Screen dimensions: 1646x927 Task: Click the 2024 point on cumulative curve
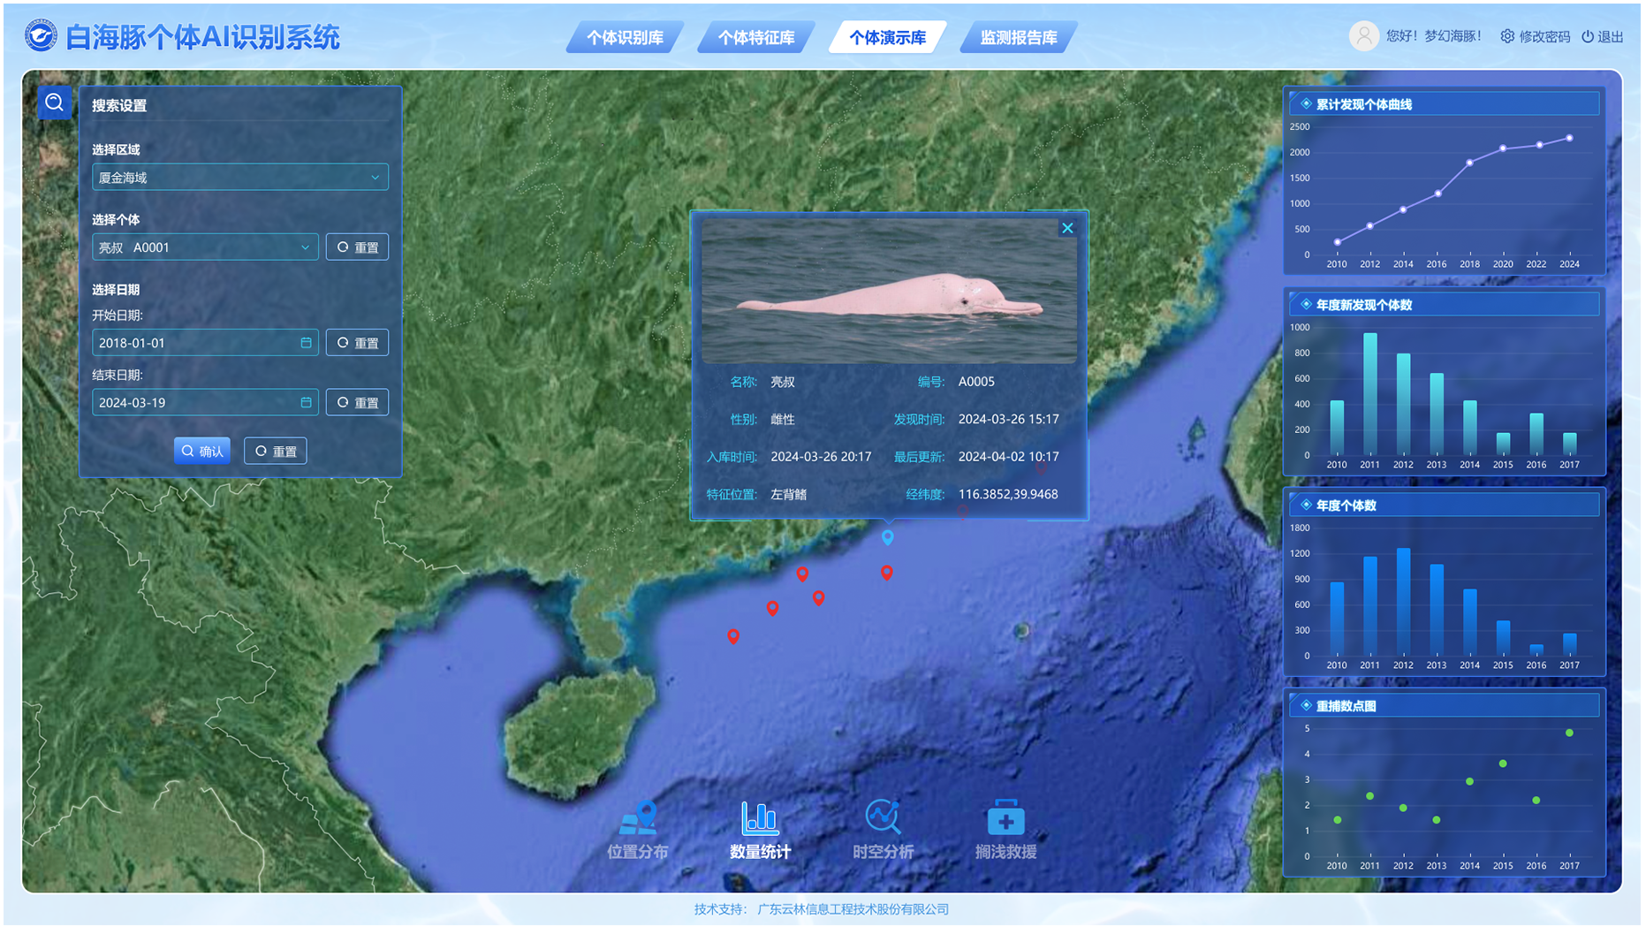pos(1569,138)
